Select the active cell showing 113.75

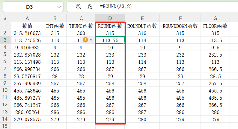click(x=110, y=40)
